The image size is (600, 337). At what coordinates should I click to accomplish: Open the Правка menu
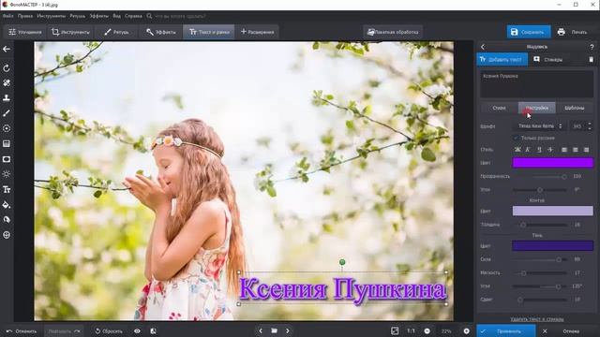(x=25, y=16)
